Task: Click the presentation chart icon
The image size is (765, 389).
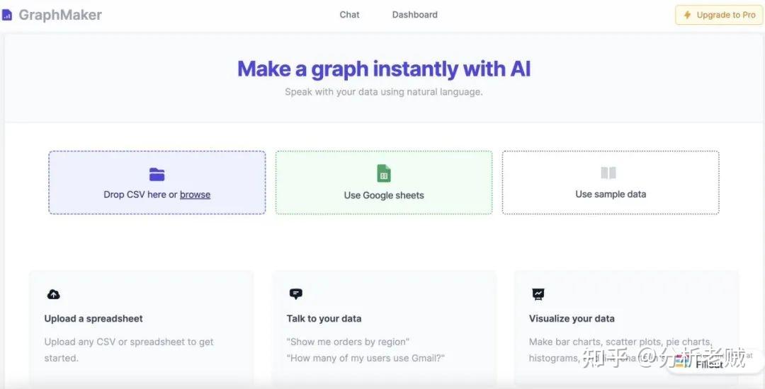Action: [x=538, y=294]
